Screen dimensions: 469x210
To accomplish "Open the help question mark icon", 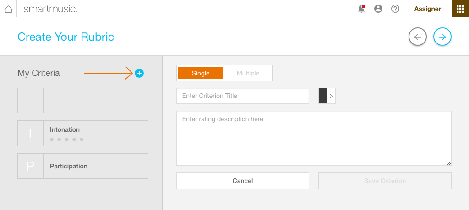I will coord(395,9).
